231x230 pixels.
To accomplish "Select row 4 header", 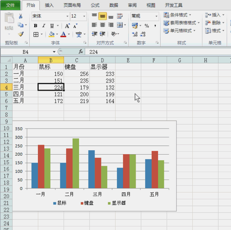I will (x=6, y=87).
